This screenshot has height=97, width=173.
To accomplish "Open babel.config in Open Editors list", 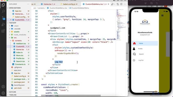I will pyautogui.click(x=21, y=17).
